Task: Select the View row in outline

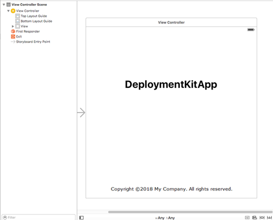Action: click(39, 26)
